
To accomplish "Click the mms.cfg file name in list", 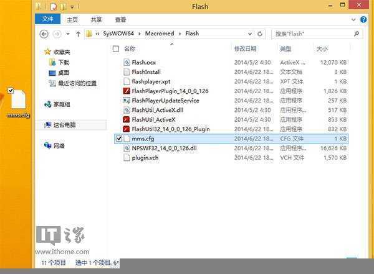I will tap(143, 139).
